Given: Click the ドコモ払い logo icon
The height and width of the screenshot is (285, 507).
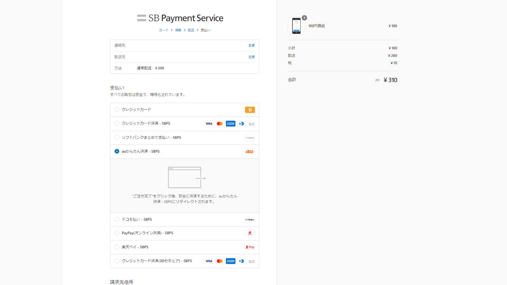Looking at the screenshot, I should click(x=250, y=220).
